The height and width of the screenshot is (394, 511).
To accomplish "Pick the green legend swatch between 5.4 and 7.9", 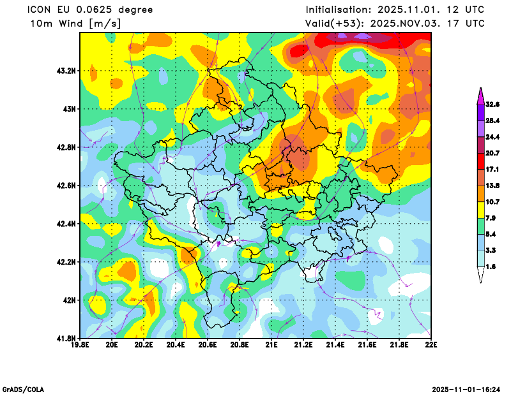I will 480,226.
